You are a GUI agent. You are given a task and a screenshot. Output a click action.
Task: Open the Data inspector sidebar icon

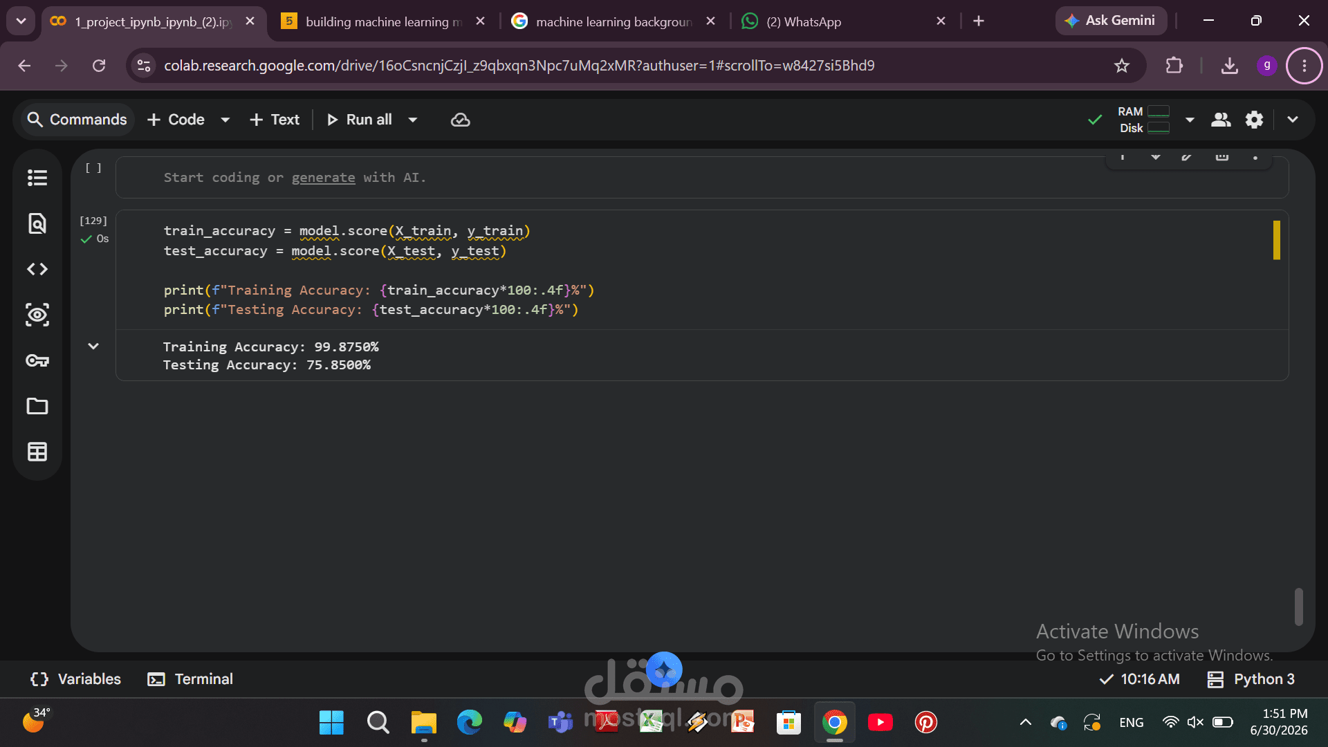pyautogui.click(x=37, y=315)
